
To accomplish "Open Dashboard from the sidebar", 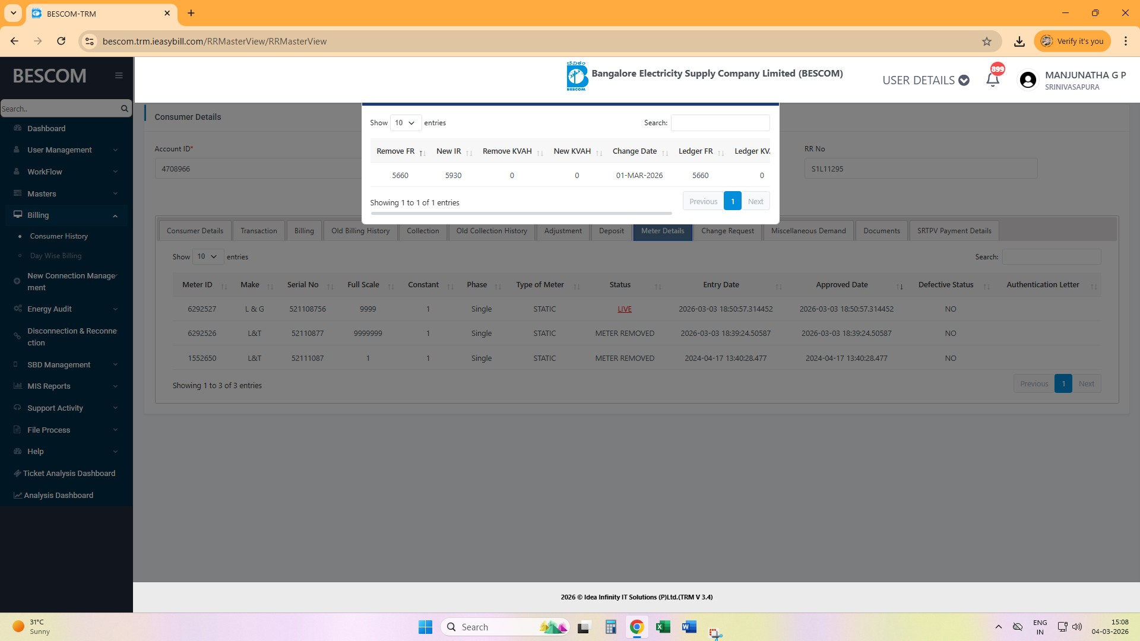I will 46,128.
